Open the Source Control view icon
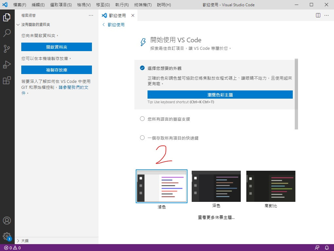334x251 pixels. pyautogui.click(x=7, y=49)
